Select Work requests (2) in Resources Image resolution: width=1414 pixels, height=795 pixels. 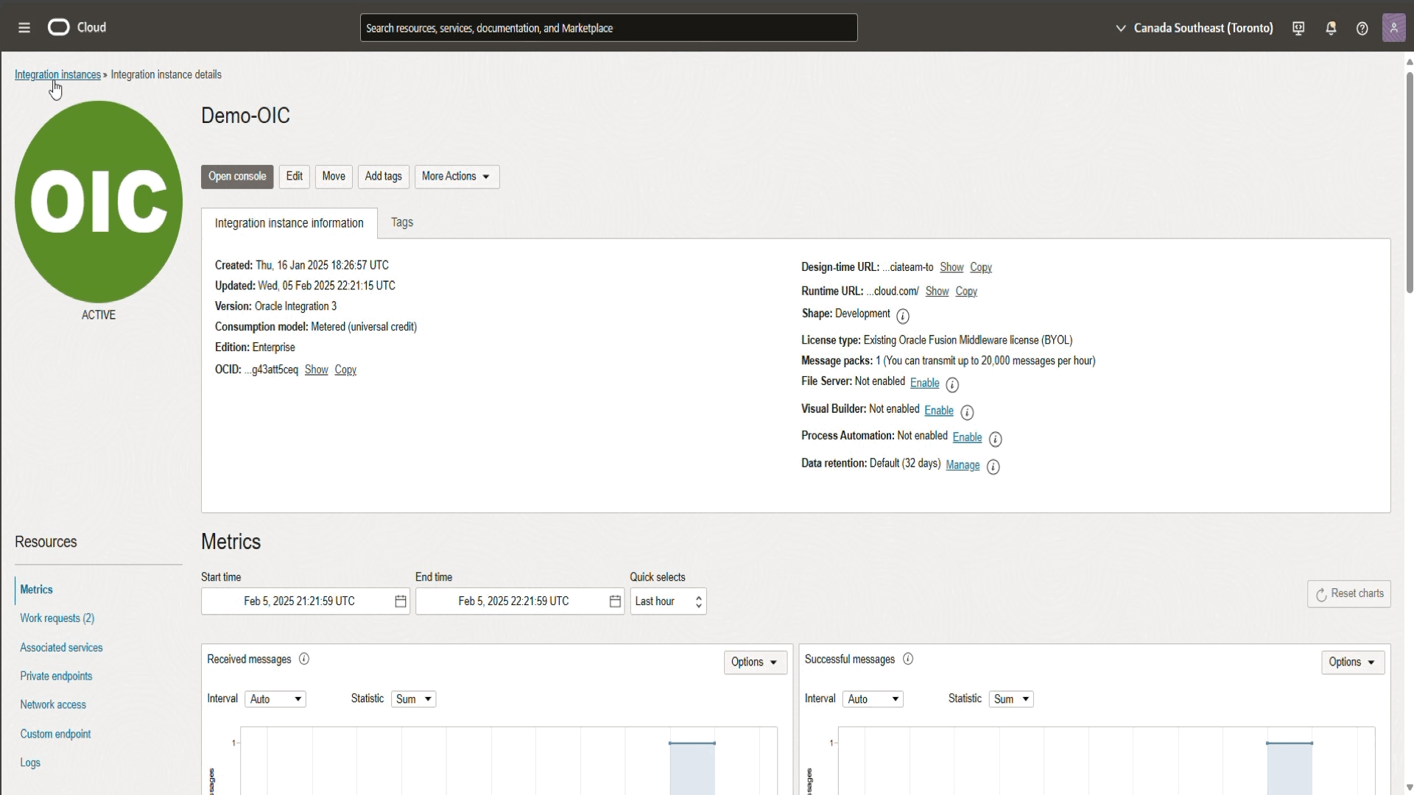[x=57, y=618]
